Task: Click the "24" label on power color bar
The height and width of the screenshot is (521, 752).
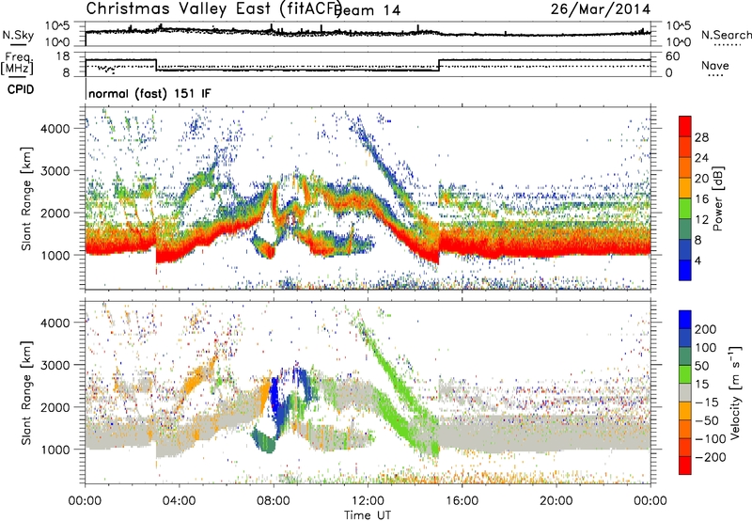Action: (701, 158)
